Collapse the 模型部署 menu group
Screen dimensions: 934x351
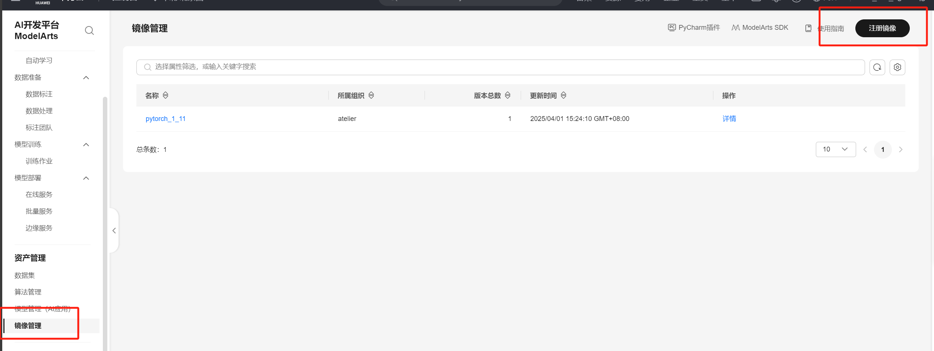tap(86, 178)
